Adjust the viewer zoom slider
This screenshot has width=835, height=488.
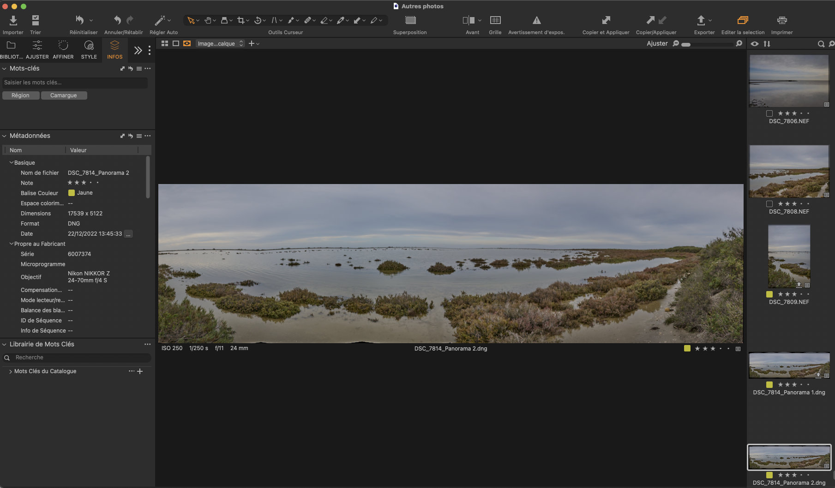[x=707, y=44]
